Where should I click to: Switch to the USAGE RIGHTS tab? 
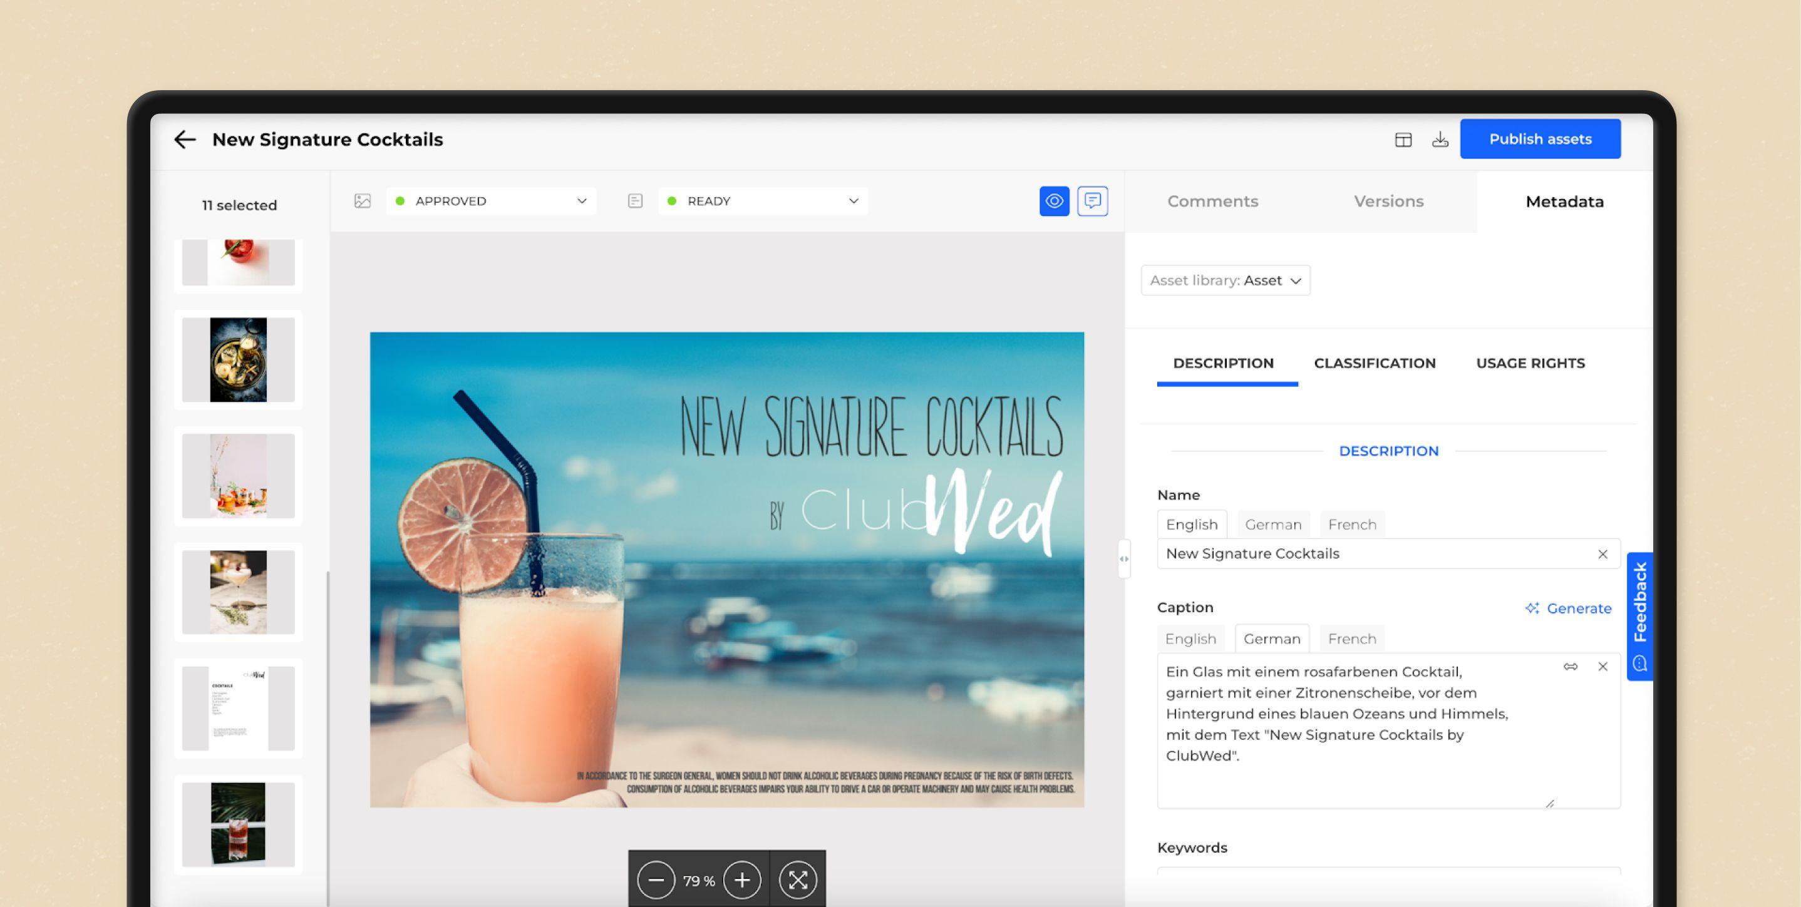click(x=1530, y=363)
